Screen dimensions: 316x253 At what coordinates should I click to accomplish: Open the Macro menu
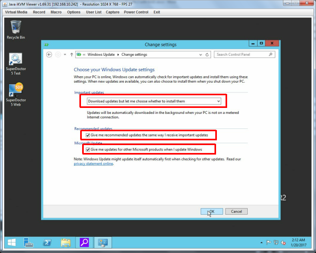56,12
